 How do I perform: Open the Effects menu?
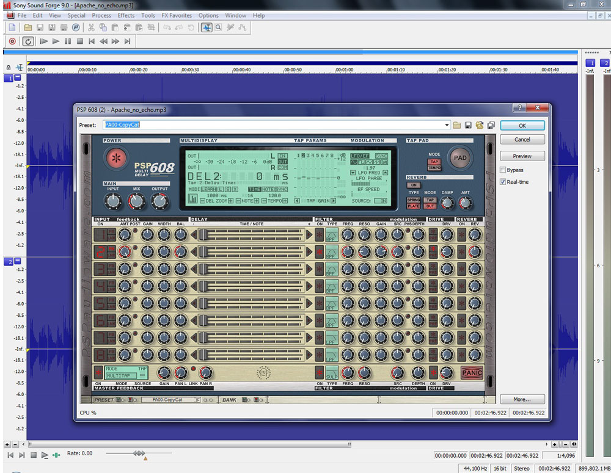(126, 15)
